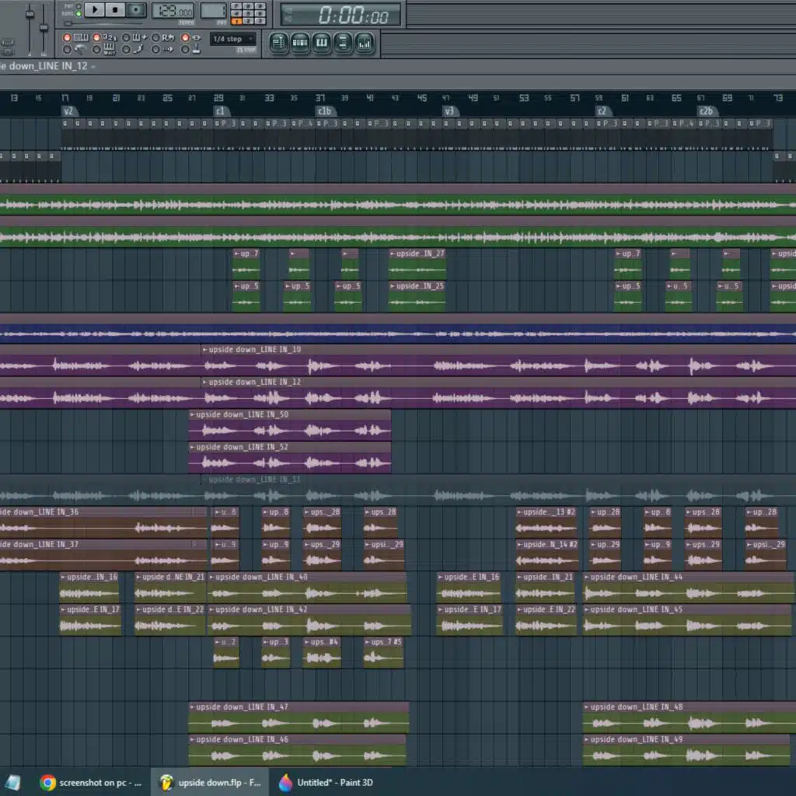This screenshot has width=796, height=796.
Task: Expand the 'upside down_LINE IN_12' title dropdown
Action: pos(93,66)
